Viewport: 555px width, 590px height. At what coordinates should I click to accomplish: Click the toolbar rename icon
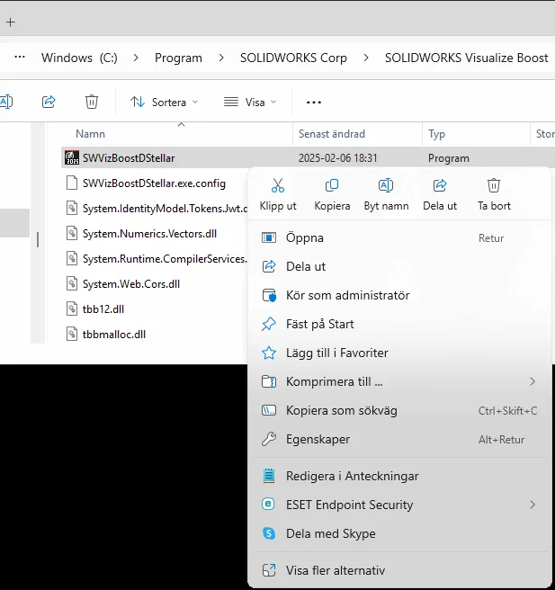click(x=6, y=102)
